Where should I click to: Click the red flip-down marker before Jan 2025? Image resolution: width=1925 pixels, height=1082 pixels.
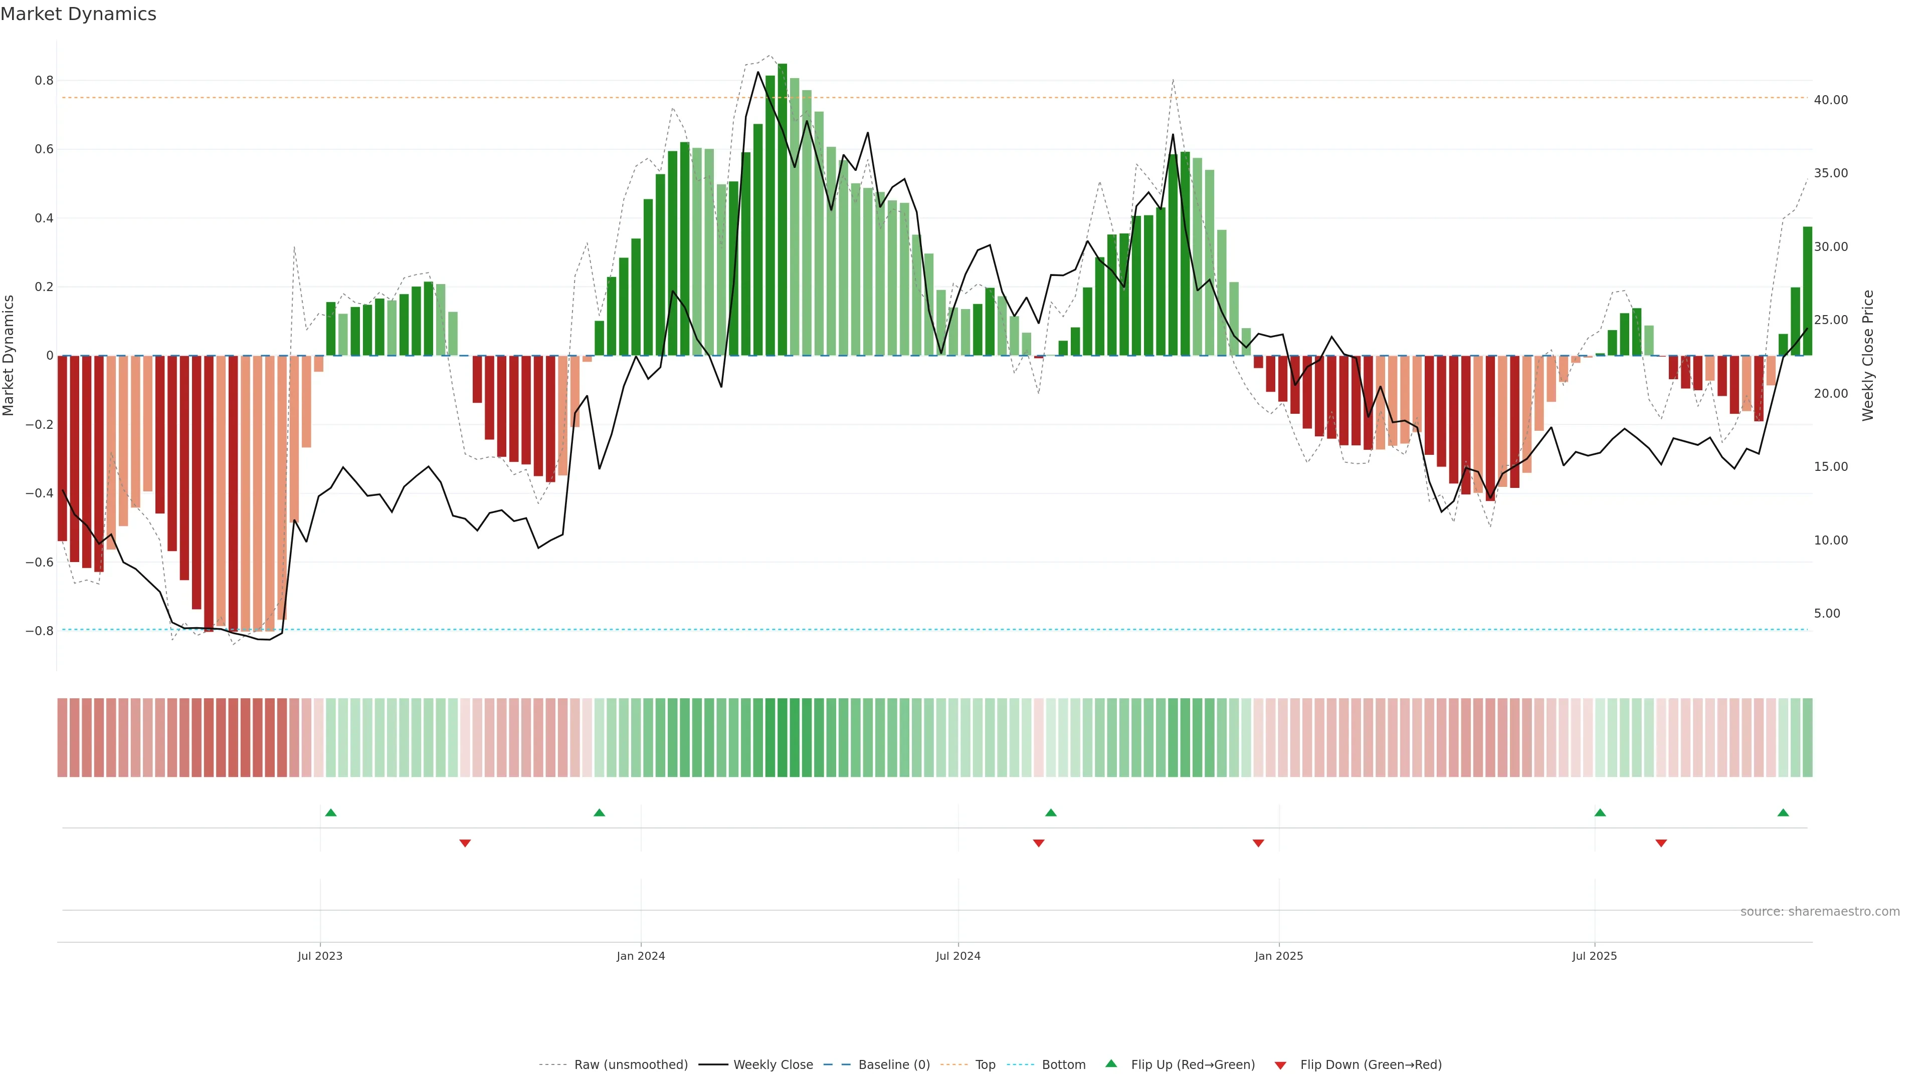[x=1258, y=843]
